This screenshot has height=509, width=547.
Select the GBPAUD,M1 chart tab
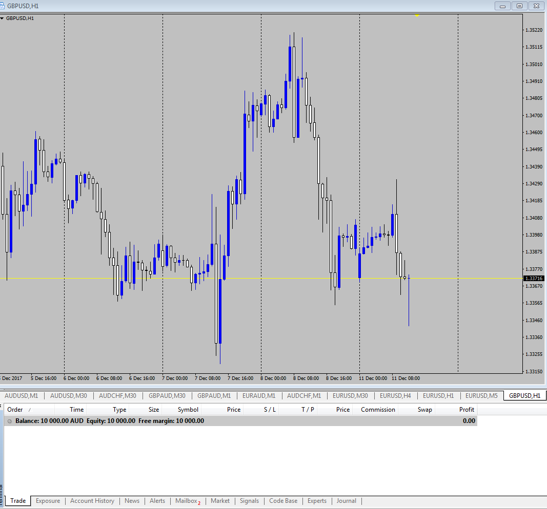click(214, 395)
